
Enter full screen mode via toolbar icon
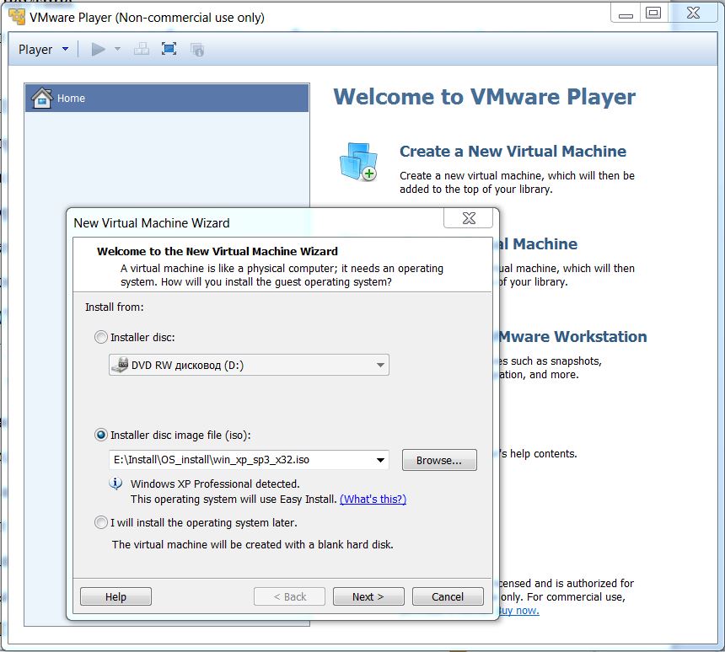coord(169,50)
